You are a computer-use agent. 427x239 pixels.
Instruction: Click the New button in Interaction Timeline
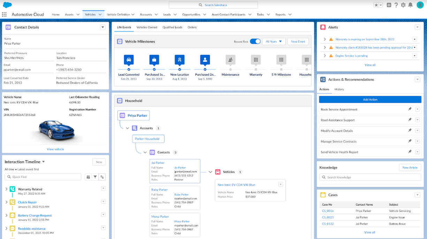pos(99,162)
